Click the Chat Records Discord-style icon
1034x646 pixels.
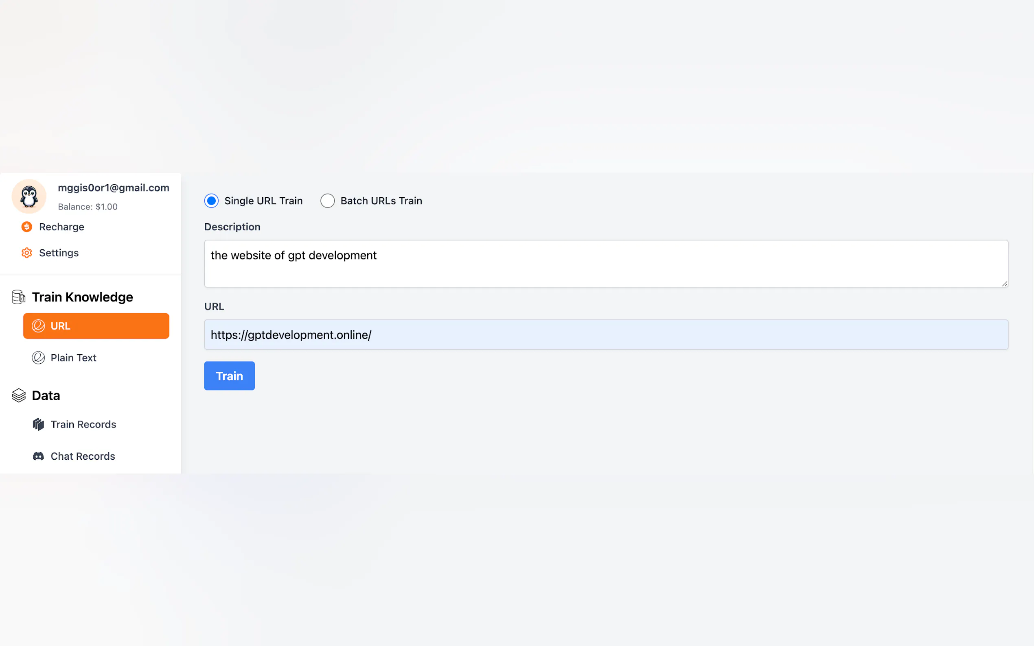click(38, 456)
